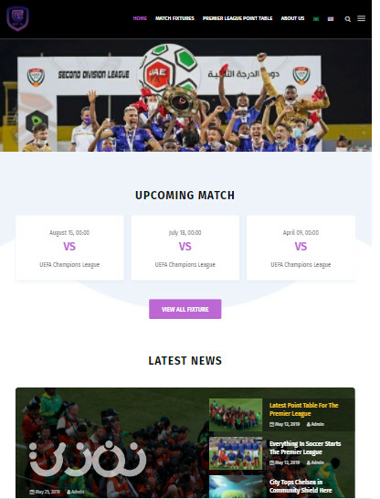This screenshot has height=499, width=380.
Task: Open the August 15 match card
Action: click(69, 248)
